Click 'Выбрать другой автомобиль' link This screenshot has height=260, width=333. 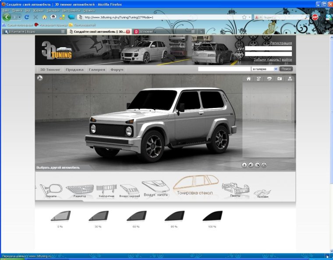point(58,167)
